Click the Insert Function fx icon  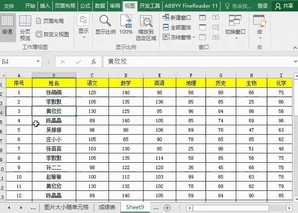click(94, 62)
